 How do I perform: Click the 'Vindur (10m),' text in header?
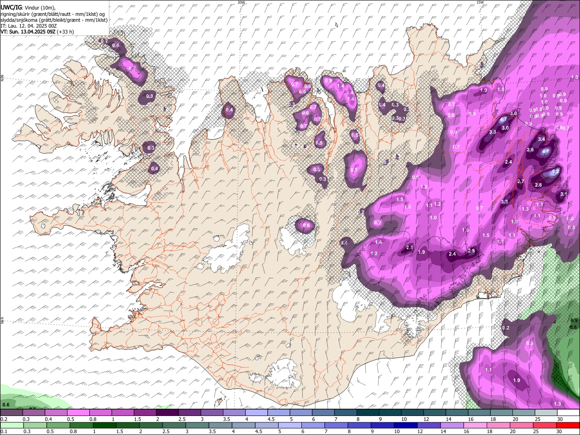point(40,8)
